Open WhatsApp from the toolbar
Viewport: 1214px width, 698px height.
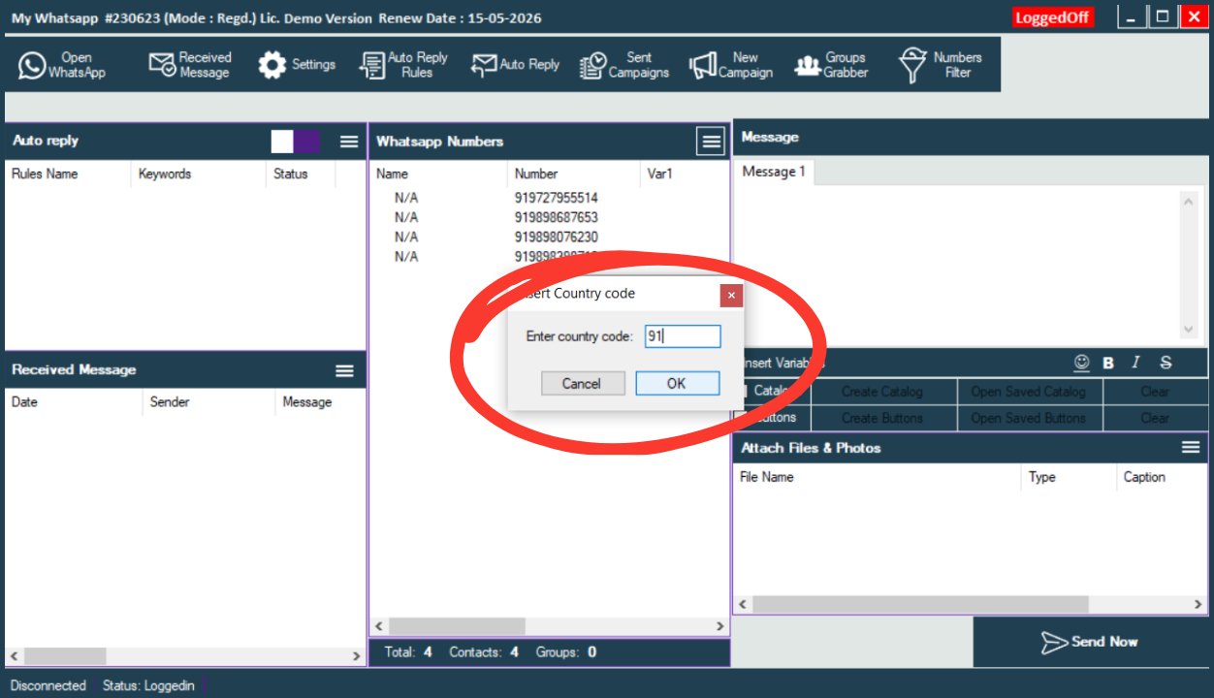point(62,65)
